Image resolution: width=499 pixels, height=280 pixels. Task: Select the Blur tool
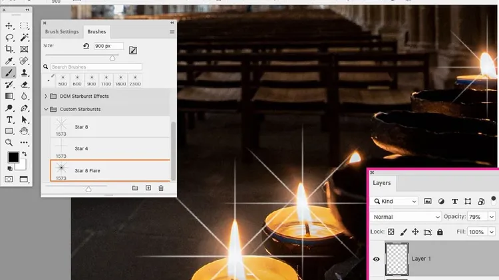(24, 96)
